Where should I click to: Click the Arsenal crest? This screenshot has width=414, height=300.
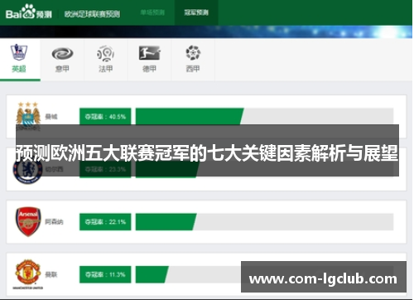28,221
